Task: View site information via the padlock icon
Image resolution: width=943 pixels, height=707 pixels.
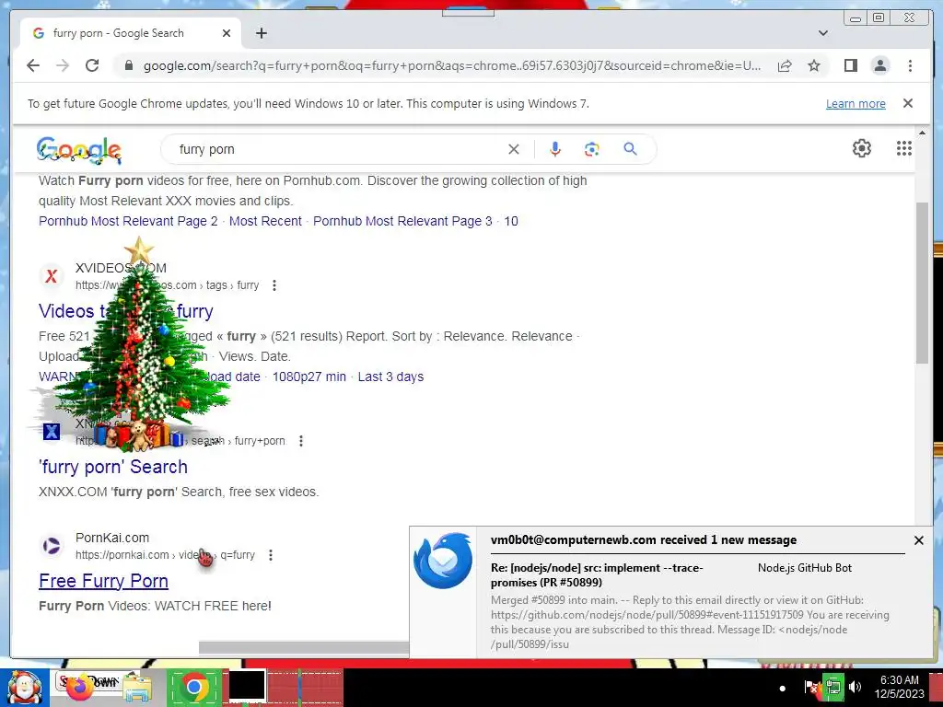Action: (x=129, y=65)
